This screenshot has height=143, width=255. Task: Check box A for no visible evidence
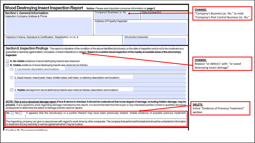click(7, 61)
